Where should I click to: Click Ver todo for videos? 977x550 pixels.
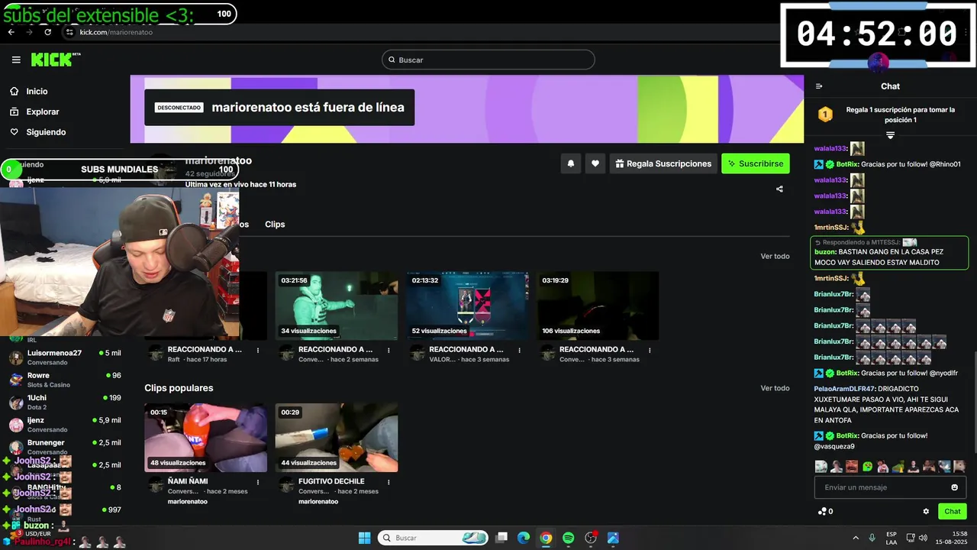tap(775, 256)
